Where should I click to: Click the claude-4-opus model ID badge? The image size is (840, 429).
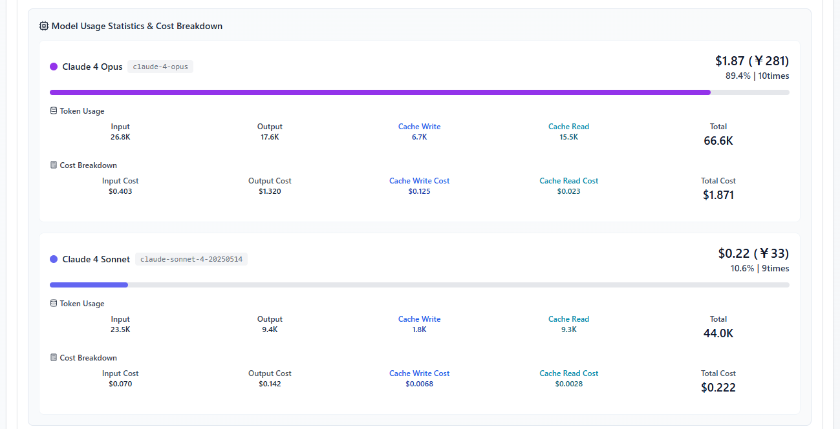coord(160,67)
